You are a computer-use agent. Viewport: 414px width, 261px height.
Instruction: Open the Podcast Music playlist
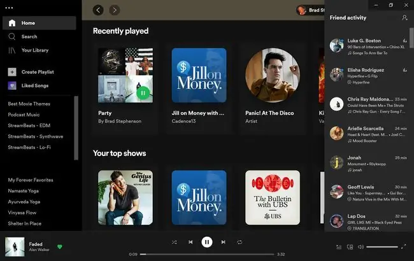click(x=24, y=115)
